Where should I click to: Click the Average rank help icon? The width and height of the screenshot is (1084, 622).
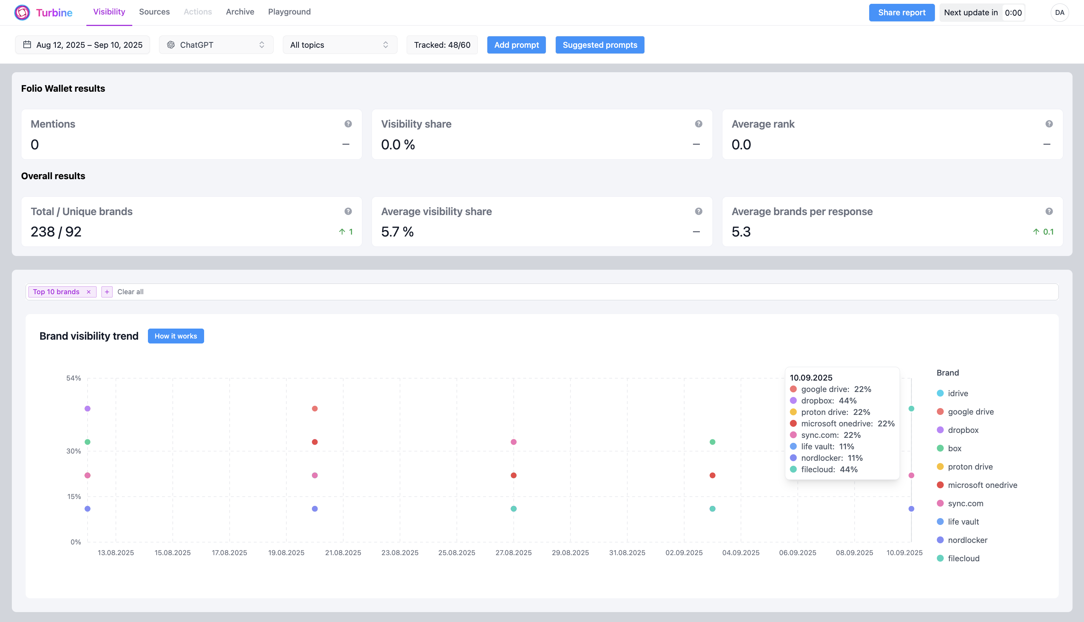click(1048, 124)
